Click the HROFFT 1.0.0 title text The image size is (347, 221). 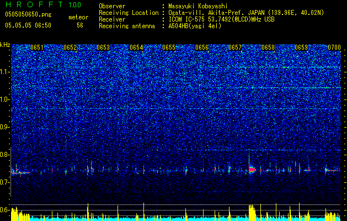[x=43, y=4]
